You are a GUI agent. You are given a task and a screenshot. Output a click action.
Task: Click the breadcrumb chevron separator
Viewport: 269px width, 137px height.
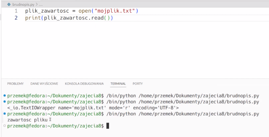pyautogui.click(x=37, y=5)
